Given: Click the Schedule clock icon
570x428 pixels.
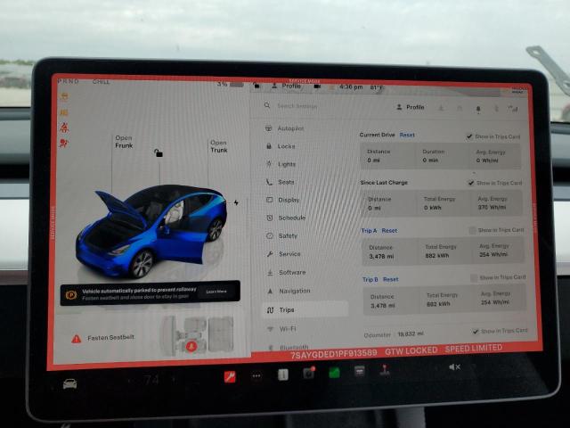Looking at the screenshot, I should point(270,218).
